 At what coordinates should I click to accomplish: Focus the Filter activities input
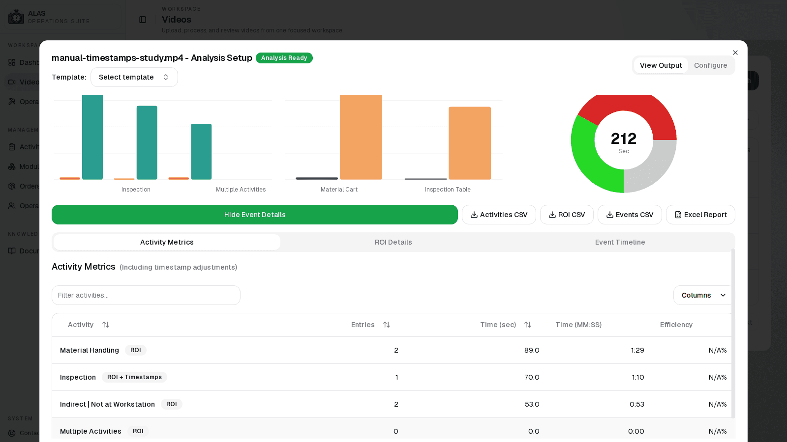(x=146, y=295)
